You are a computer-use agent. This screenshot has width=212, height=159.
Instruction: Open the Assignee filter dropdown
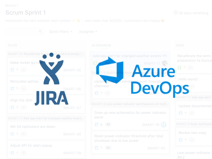pyautogui.click(x=88, y=32)
